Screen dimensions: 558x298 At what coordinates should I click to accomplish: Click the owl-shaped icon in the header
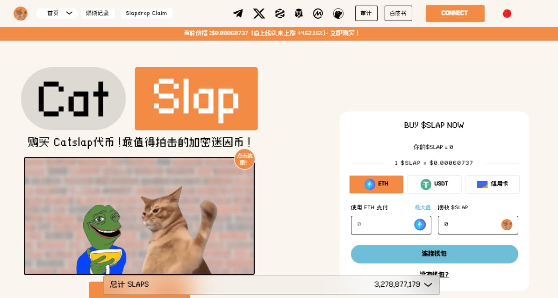point(299,14)
